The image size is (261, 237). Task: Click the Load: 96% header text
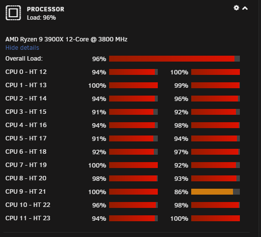pos(41,18)
